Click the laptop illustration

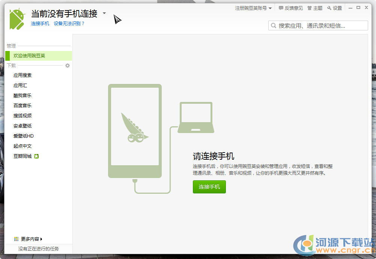point(196,117)
